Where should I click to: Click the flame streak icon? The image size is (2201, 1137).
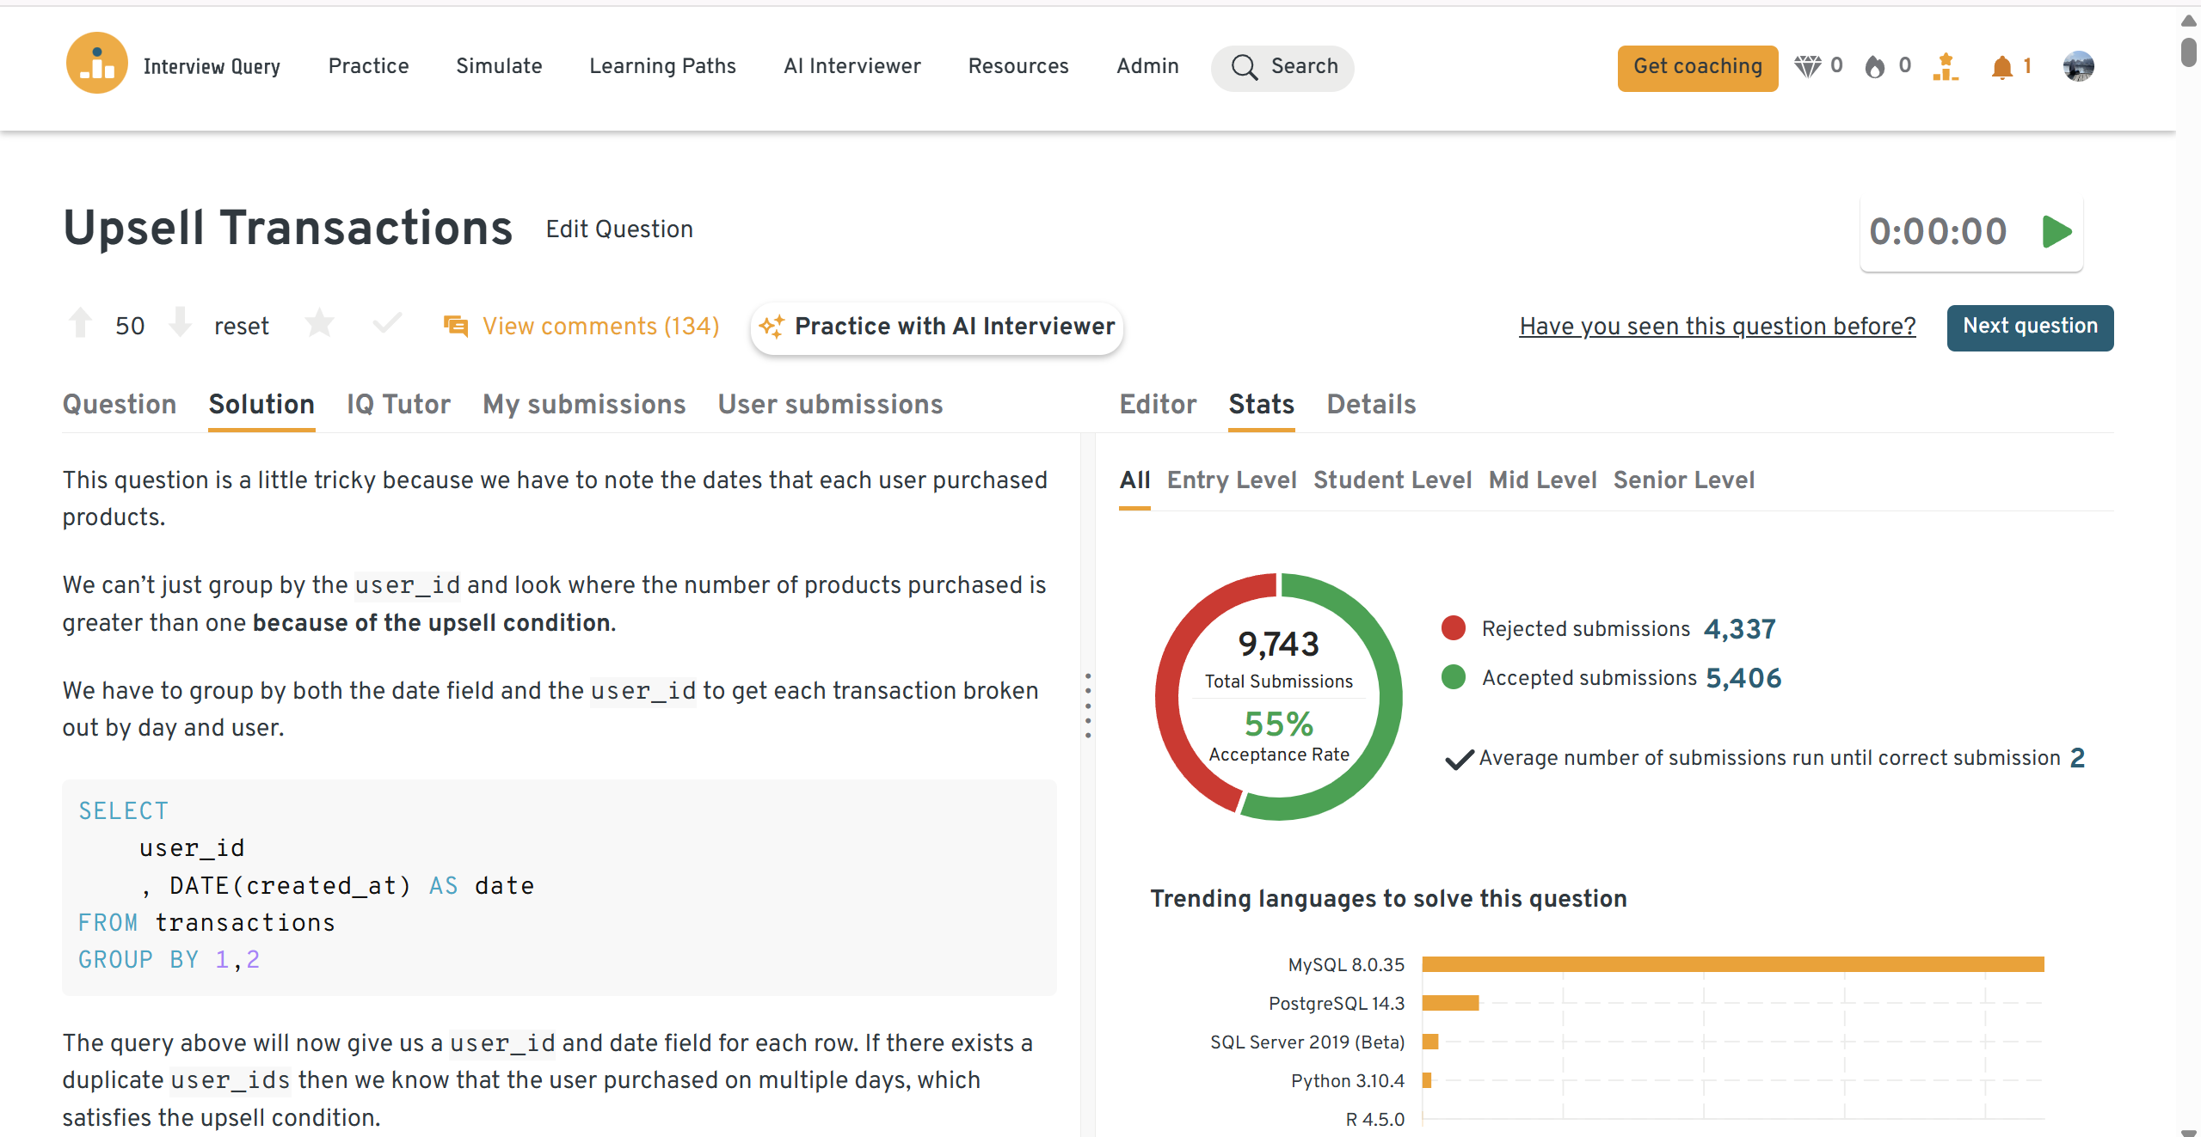click(1875, 66)
